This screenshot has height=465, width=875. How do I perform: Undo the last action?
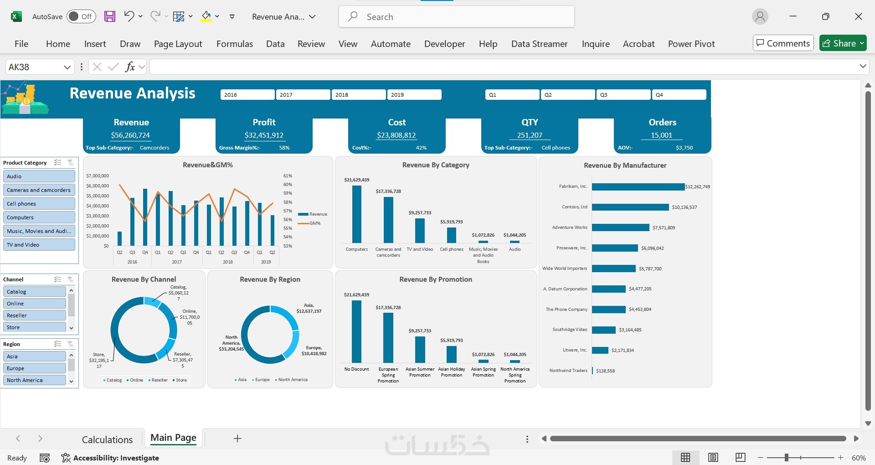[x=129, y=16]
